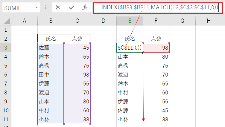The width and height of the screenshot is (225, 127).
Task: Select row 5 header
Action: tap(6, 66)
